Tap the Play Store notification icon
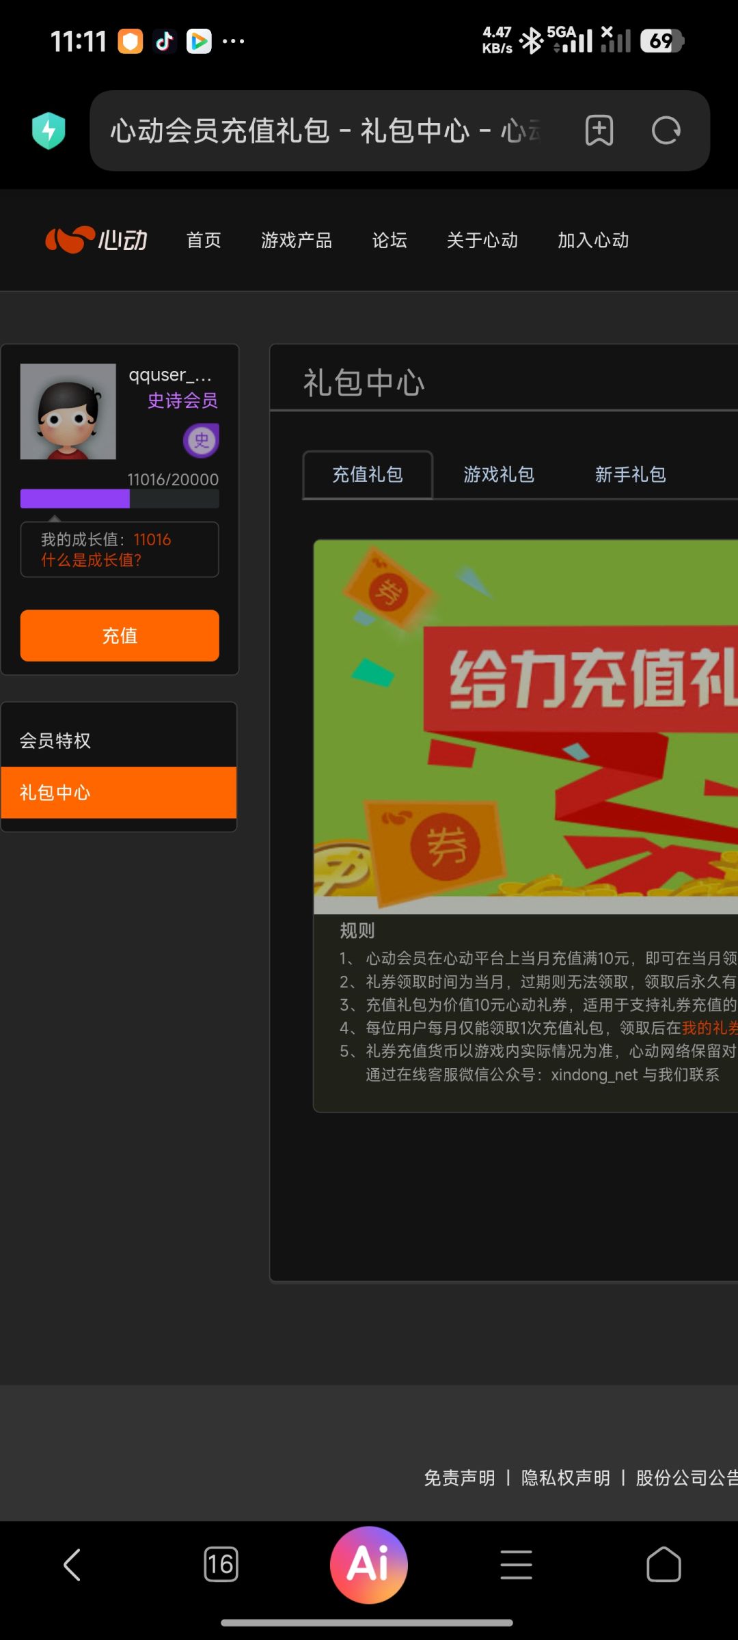Screen dimensions: 738x1640 199,42
